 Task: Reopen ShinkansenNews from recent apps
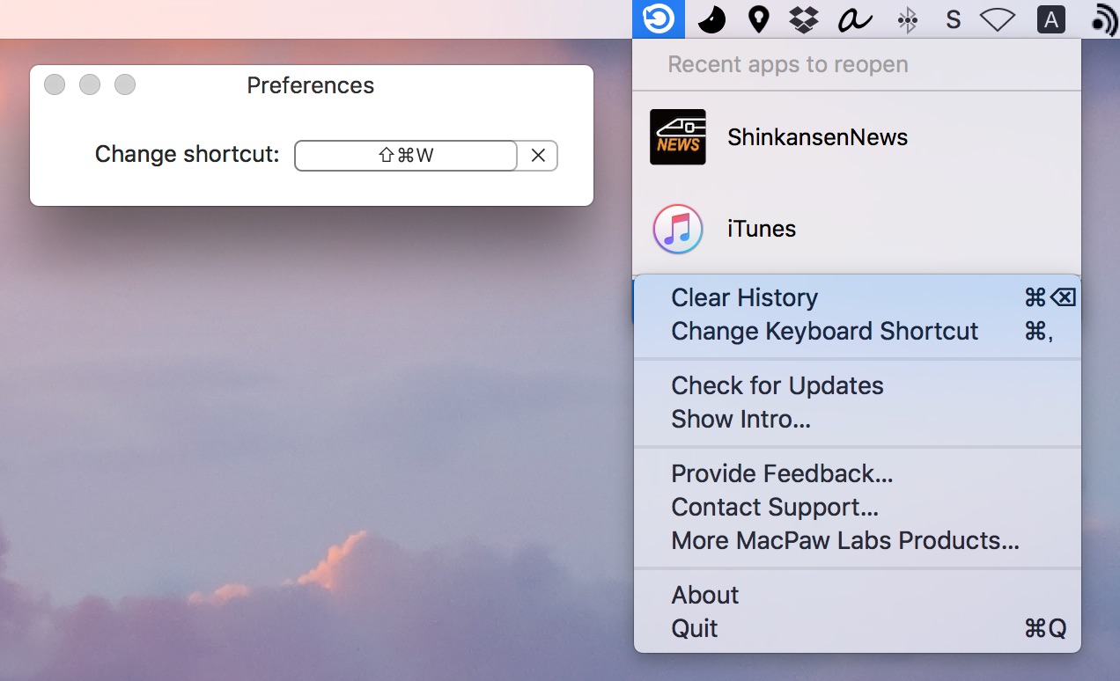click(x=857, y=137)
